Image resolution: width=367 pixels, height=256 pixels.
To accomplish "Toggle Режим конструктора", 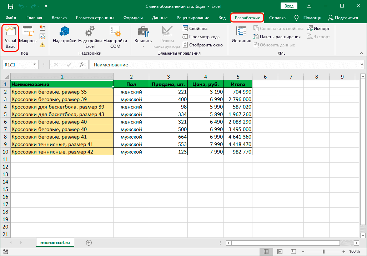I will click(167, 36).
